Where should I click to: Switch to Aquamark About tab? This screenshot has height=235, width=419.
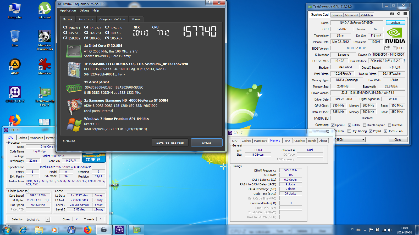(x=136, y=19)
